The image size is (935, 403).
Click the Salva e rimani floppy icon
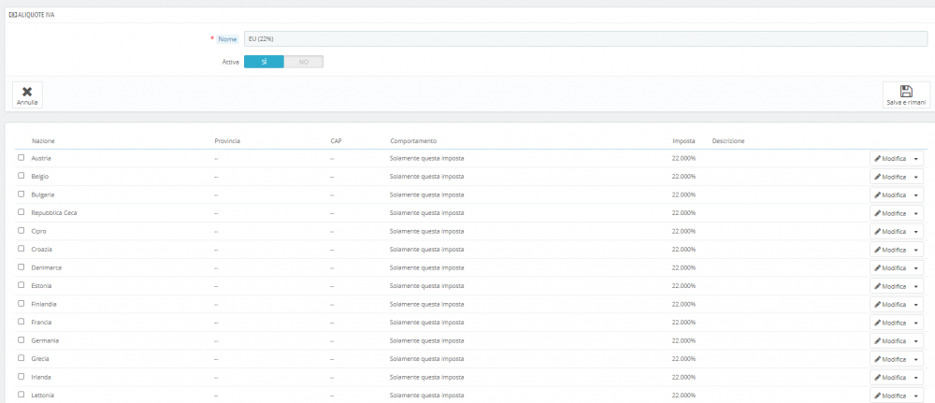[906, 92]
